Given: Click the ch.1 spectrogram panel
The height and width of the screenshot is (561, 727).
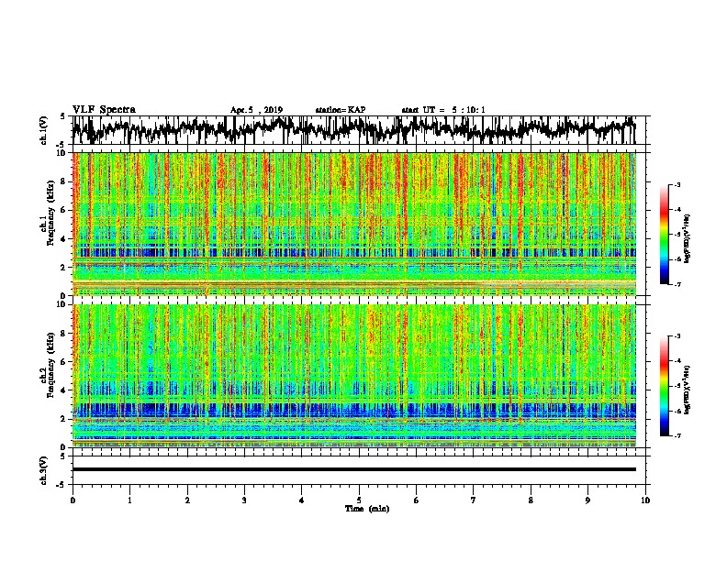Looking at the screenshot, I should [x=354, y=224].
